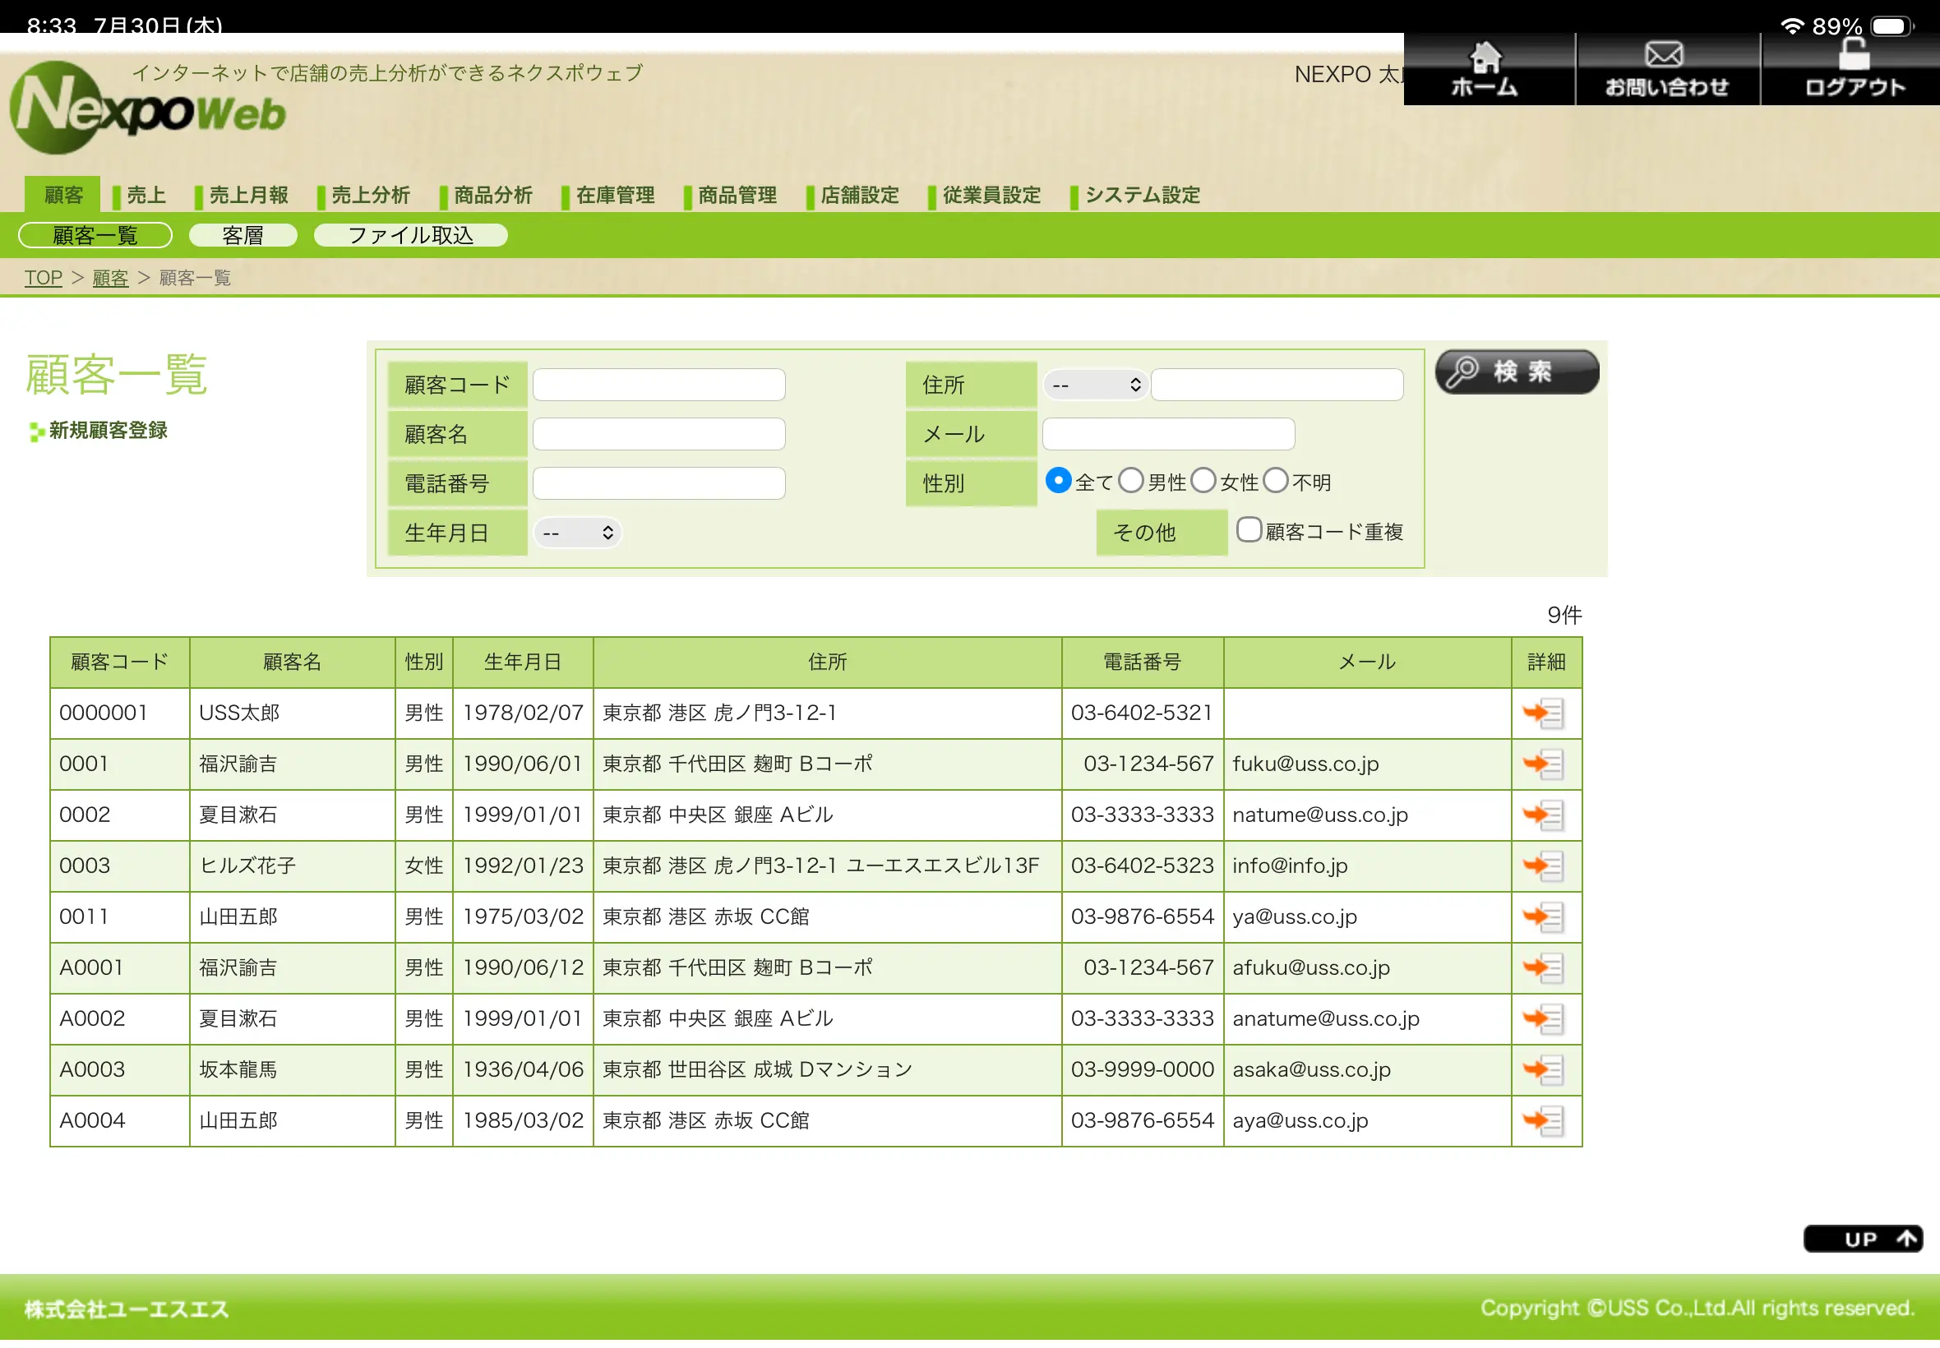
Task: Select 女性 gender radio button
Action: [1203, 481]
